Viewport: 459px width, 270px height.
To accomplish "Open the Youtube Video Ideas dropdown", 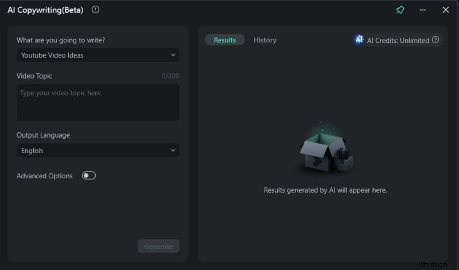I will click(x=98, y=55).
